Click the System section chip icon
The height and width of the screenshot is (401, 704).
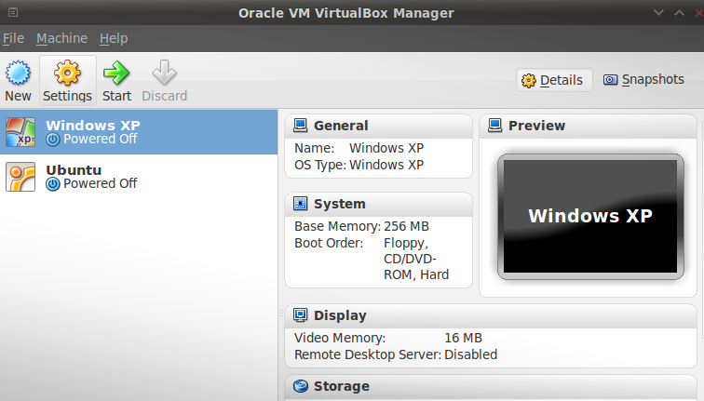(301, 204)
